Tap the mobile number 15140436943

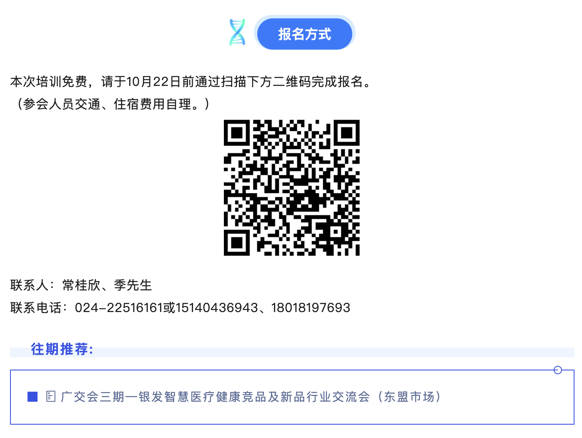point(217,308)
